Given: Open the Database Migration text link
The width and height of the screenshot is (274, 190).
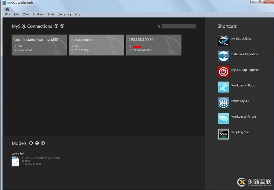Looking at the screenshot, I should click(x=245, y=54).
